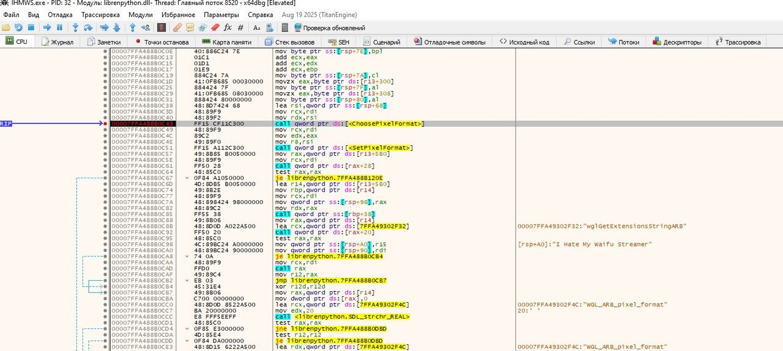Switch to the SEH tab

click(340, 42)
